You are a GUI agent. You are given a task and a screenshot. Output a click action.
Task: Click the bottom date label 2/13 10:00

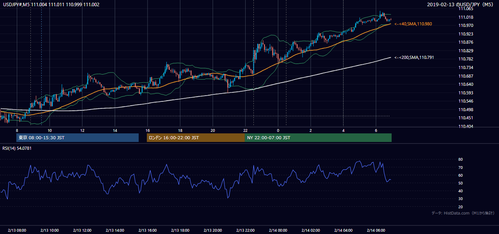click(x=50, y=230)
